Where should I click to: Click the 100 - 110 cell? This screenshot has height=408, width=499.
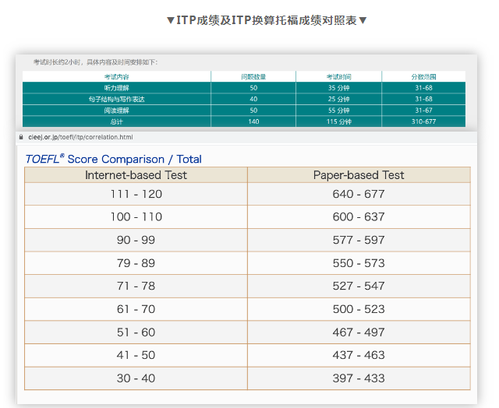(136, 216)
